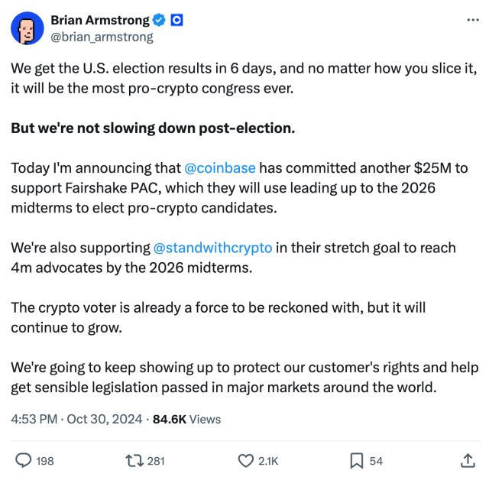Click the Coinbase affiliation badge icon
Image resolution: width=489 pixels, height=477 pixels.
pos(176,20)
